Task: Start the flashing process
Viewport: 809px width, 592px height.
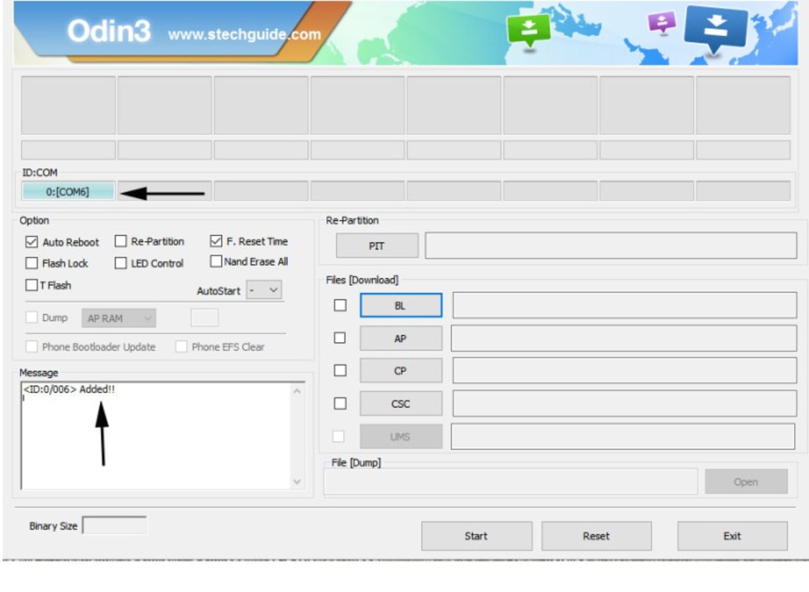Action: pyautogui.click(x=477, y=536)
